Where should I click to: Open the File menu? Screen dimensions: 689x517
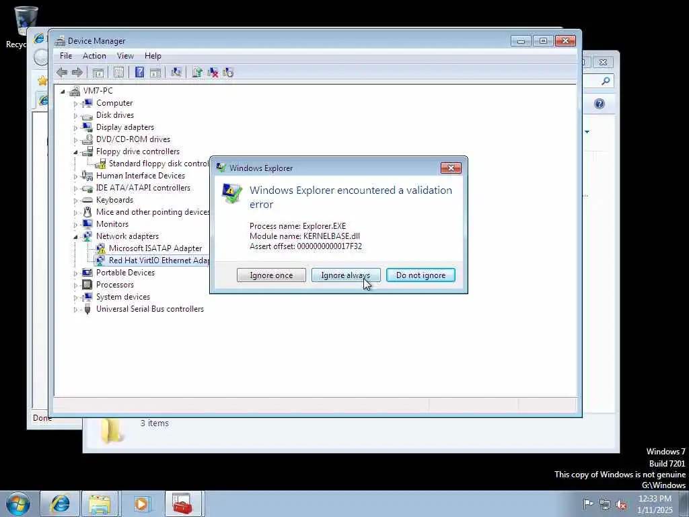coord(66,56)
